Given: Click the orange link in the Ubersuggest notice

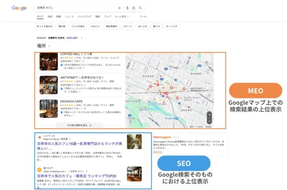Looking at the screenshot, I should (157, 152).
